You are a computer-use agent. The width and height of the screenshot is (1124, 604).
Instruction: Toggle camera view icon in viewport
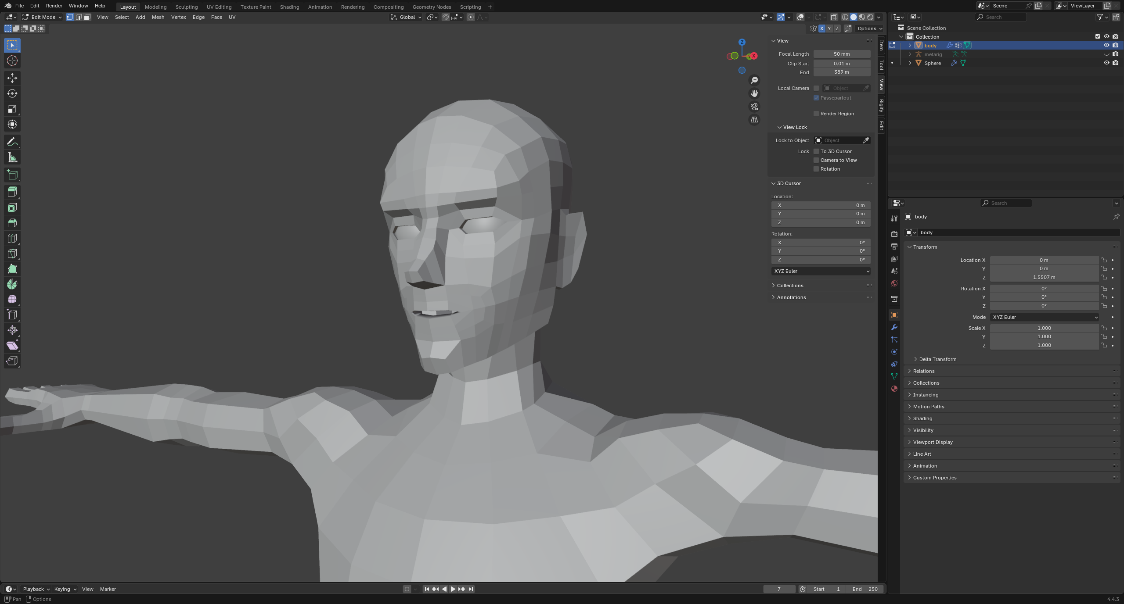click(754, 107)
